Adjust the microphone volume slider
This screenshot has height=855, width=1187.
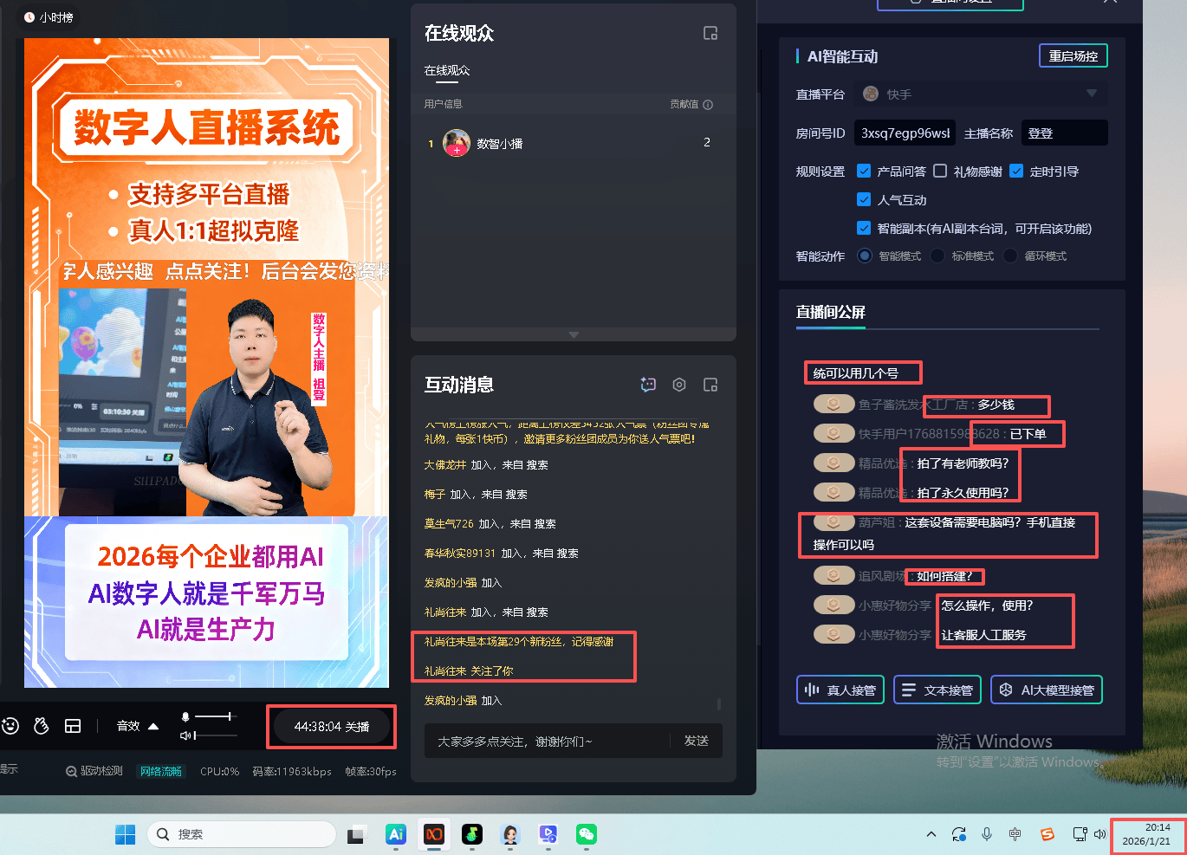click(229, 716)
